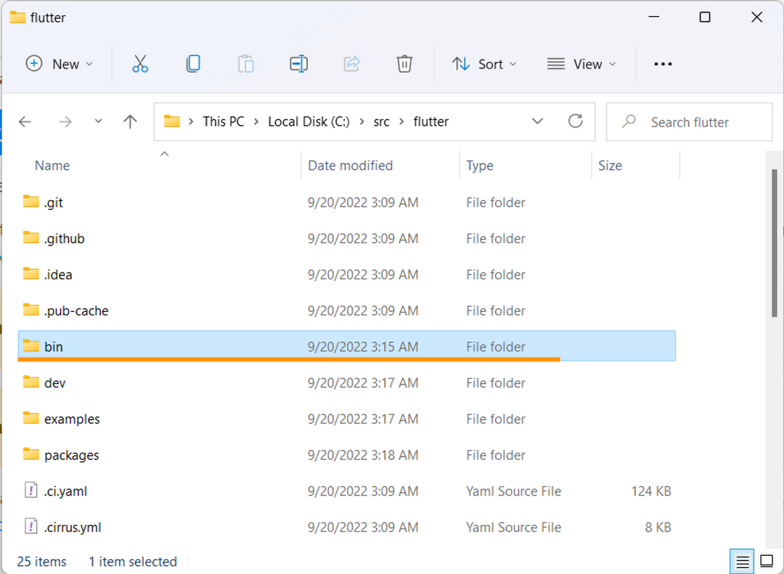Screen dimensions: 784x574
Task: Select the .pub-cache folder name
Action: [x=77, y=311]
